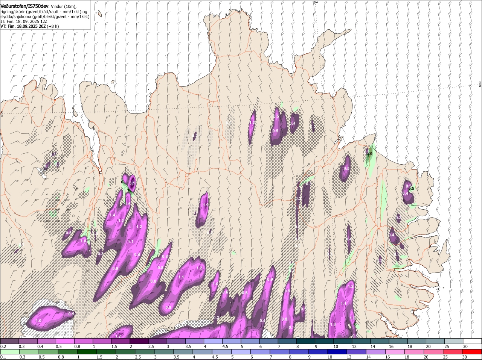The width and height of the screenshot is (482, 360).
Task: Pick the crimson 25–30 swatch in lower legend
Action: [x=453, y=352]
